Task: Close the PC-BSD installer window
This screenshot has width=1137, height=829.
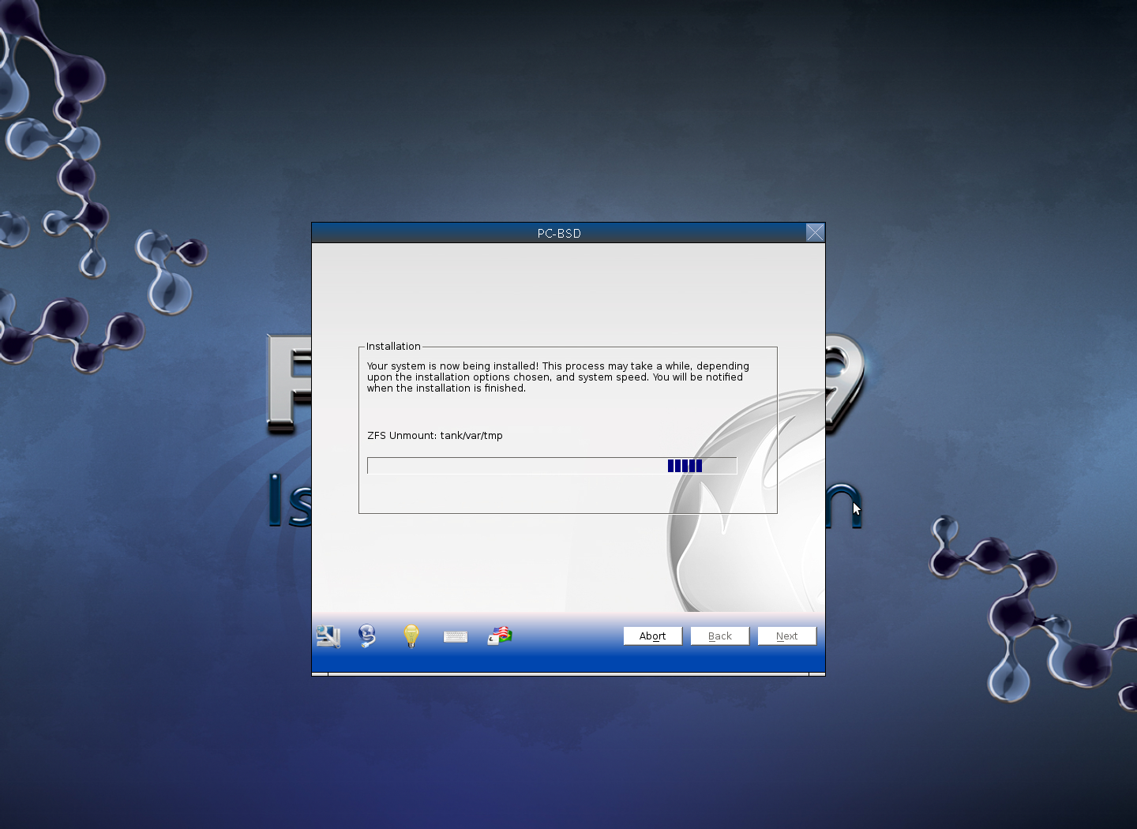Action: [815, 232]
